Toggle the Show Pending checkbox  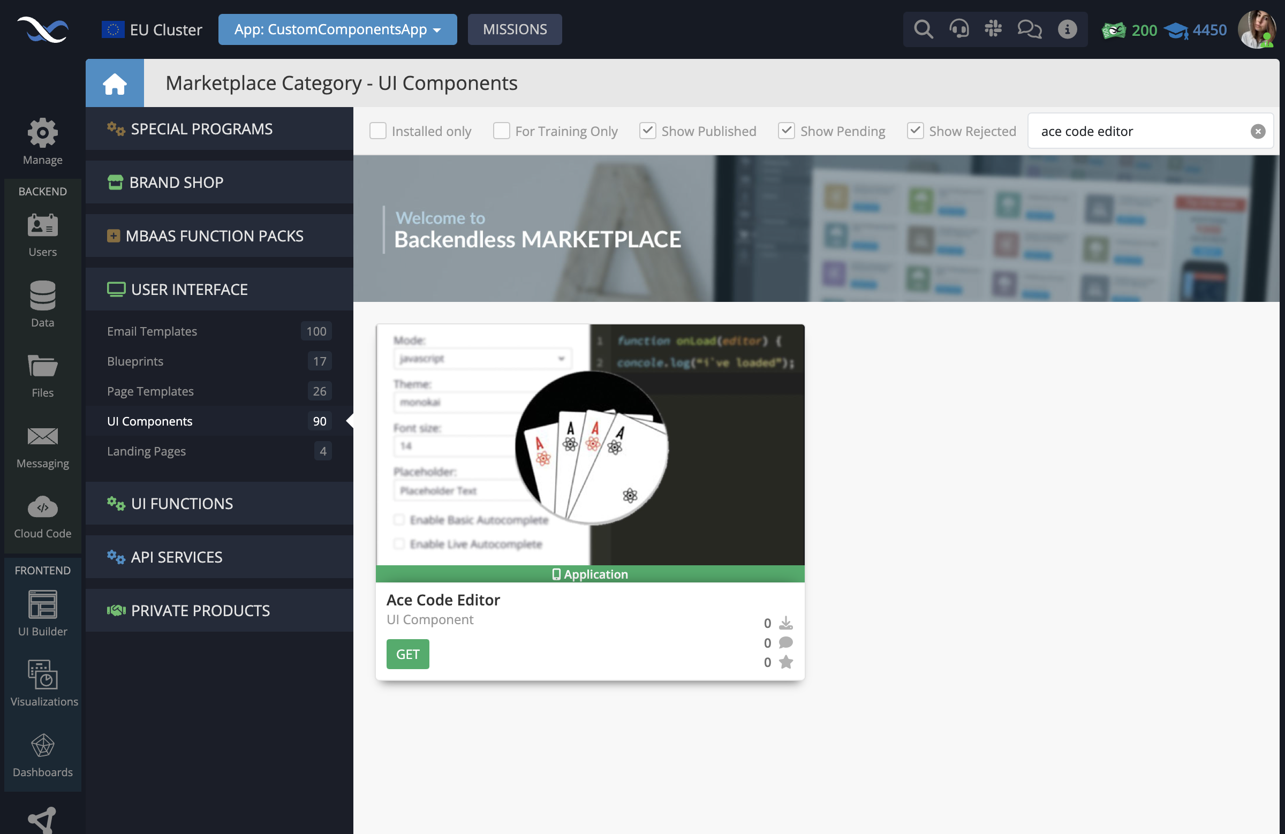click(787, 131)
